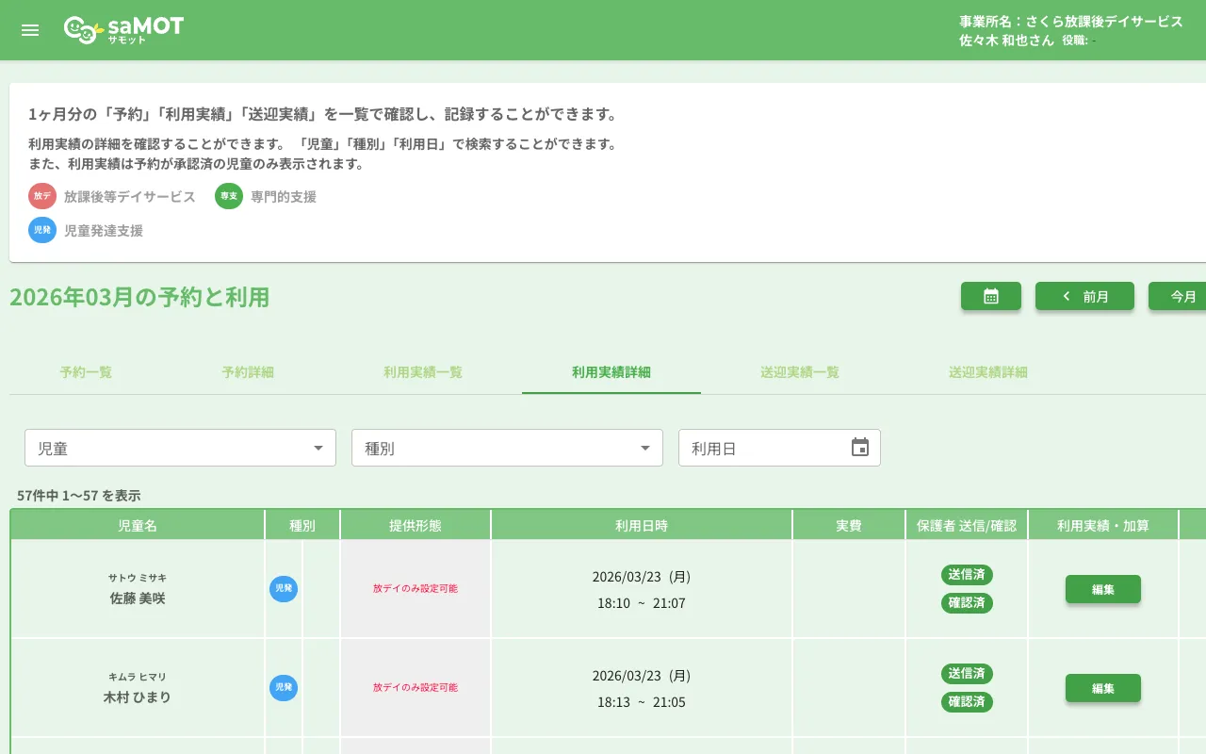Image resolution: width=1206 pixels, height=754 pixels.
Task: Click the 確認済 badge for 木村 ひまり
Action: 967,701
